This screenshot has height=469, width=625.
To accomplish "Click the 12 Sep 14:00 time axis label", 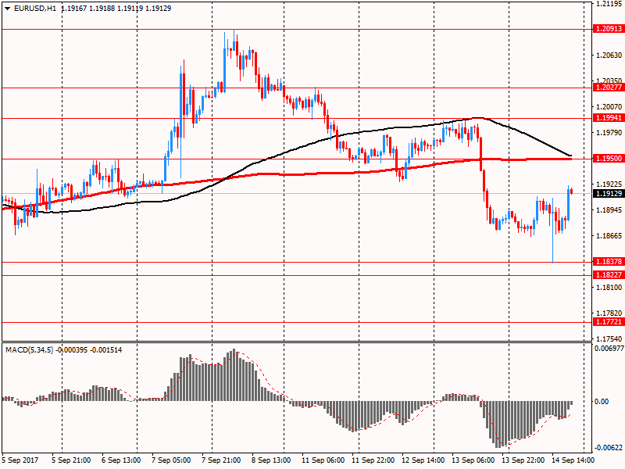I will (x=423, y=460).
